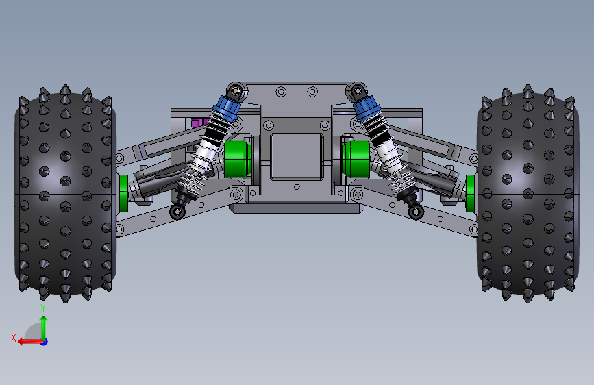Image resolution: width=594 pixels, height=385 pixels.
Task: Select the right shock's blue cap
Action: [x=366, y=108]
